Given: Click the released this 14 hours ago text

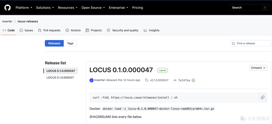Looking at the screenshot, I should tap(123, 80).
